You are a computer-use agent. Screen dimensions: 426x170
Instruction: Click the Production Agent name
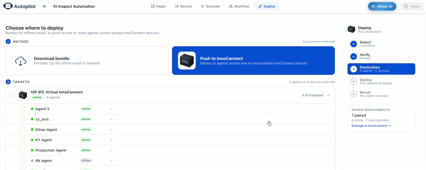pyautogui.click(x=51, y=150)
